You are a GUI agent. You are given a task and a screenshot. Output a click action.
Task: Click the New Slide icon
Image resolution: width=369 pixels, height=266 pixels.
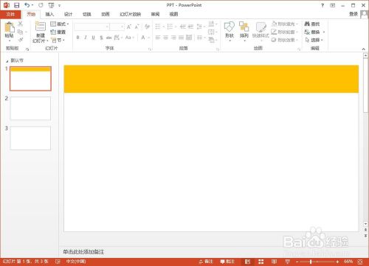[x=41, y=27]
